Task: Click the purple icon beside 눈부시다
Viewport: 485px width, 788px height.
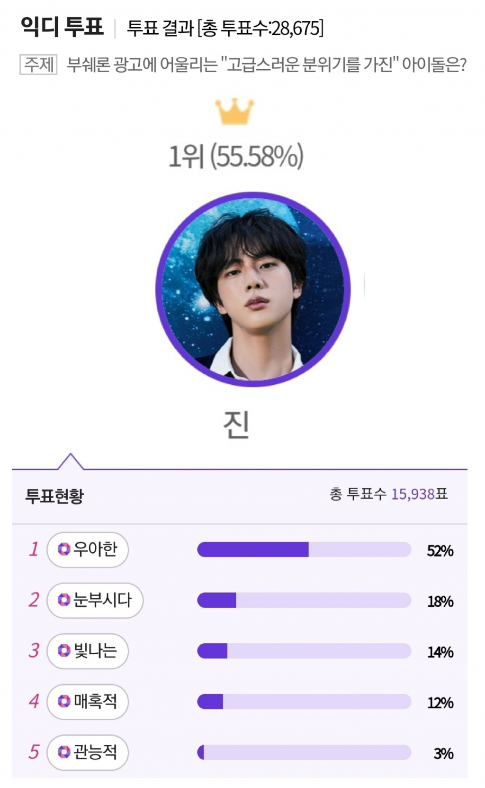Action: [64, 600]
